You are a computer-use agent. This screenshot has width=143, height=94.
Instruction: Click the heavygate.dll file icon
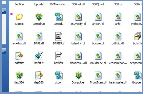118,75
